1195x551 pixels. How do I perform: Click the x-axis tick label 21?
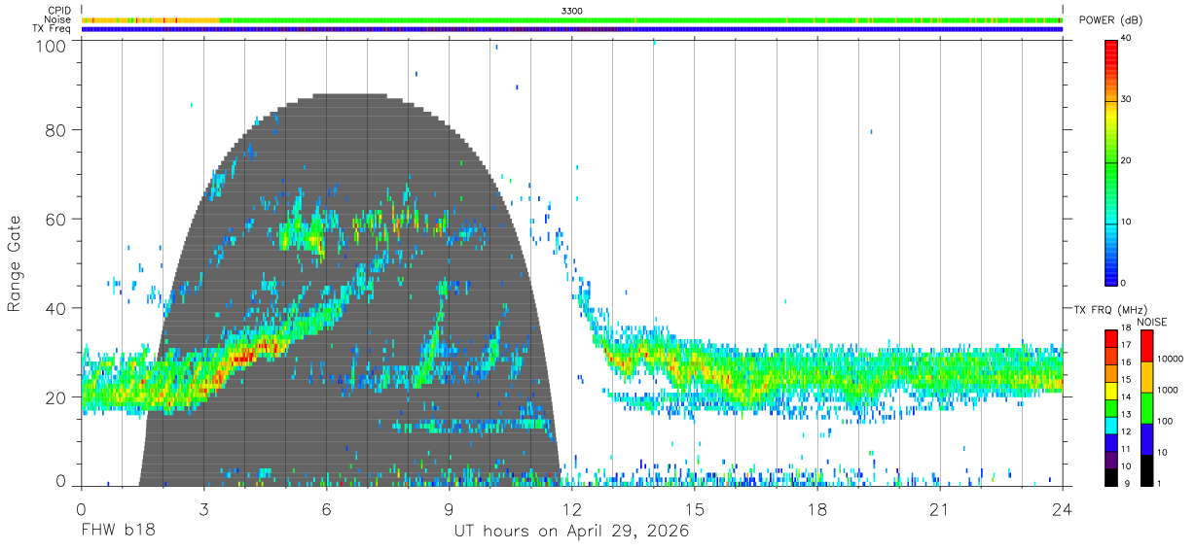click(x=940, y=510)
